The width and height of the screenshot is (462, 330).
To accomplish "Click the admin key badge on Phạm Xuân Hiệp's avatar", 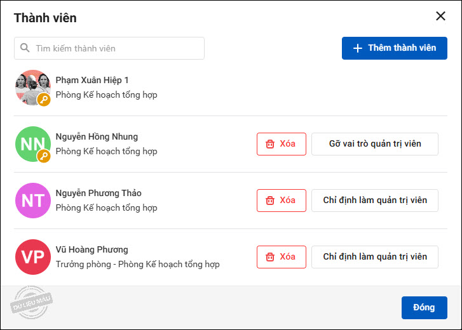I will [x=44, y=100].
